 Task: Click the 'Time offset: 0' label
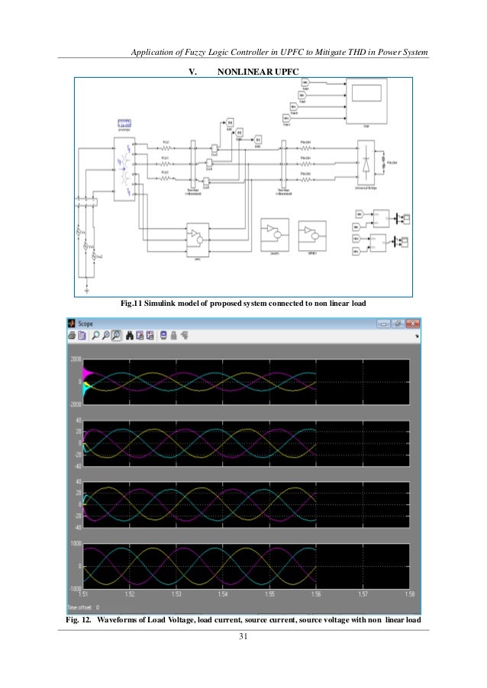tap(83, 607)
